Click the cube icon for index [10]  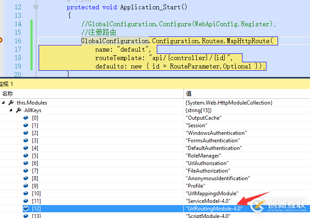coord(26,193)
